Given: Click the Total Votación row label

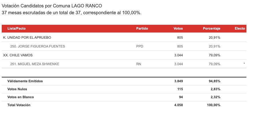Looking at the screenshot, I should pos(19,105).
